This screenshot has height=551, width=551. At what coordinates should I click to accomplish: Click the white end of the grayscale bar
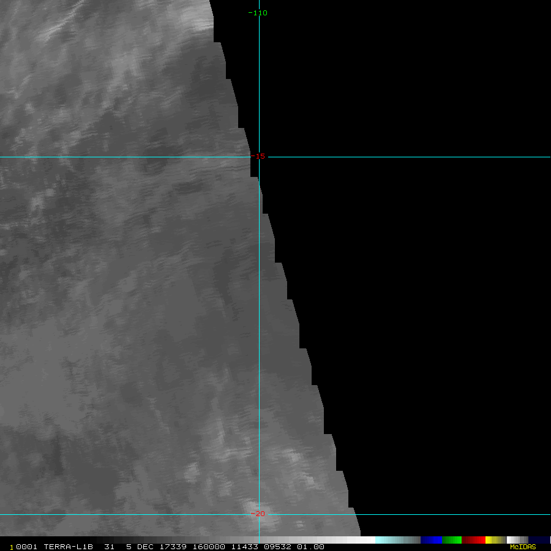click(x=364, y=540)
